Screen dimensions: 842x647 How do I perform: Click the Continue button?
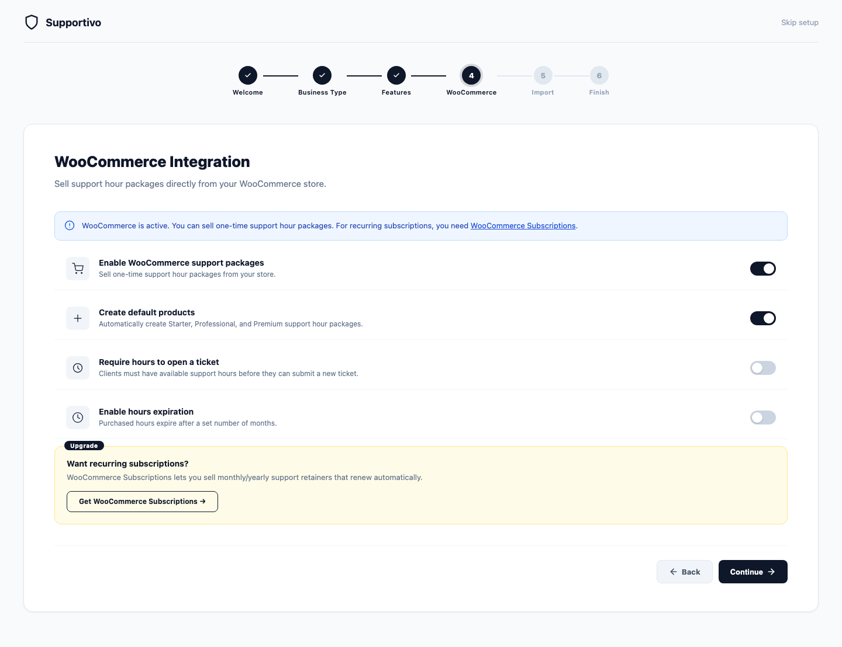click(753, 572)
